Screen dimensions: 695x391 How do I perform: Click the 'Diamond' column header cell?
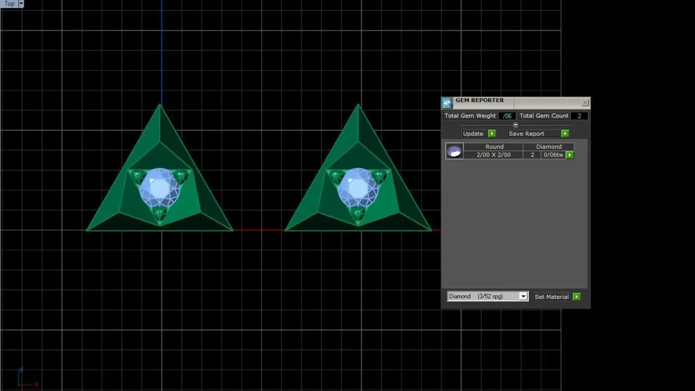coord(548,147)
